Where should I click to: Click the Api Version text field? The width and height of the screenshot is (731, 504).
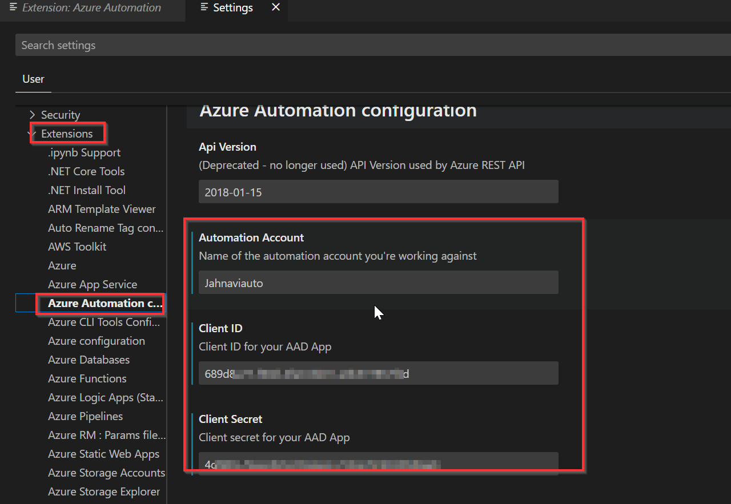[x=378, y=192]
